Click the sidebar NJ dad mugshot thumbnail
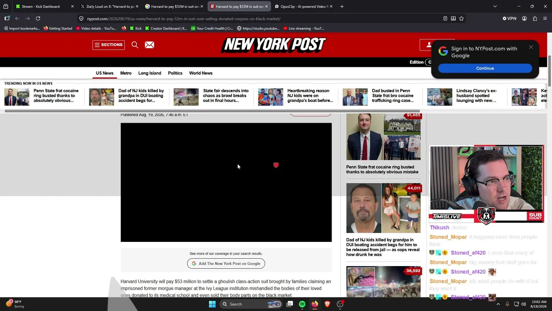Screen dimensions: 552x311 point(383,208)
